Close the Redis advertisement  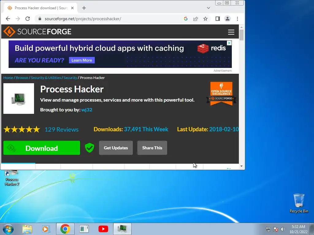pyautogui.click(x=229, y=43)
